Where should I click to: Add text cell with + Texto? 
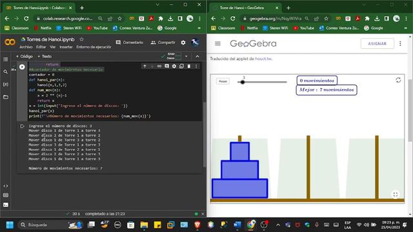point(45,56)
